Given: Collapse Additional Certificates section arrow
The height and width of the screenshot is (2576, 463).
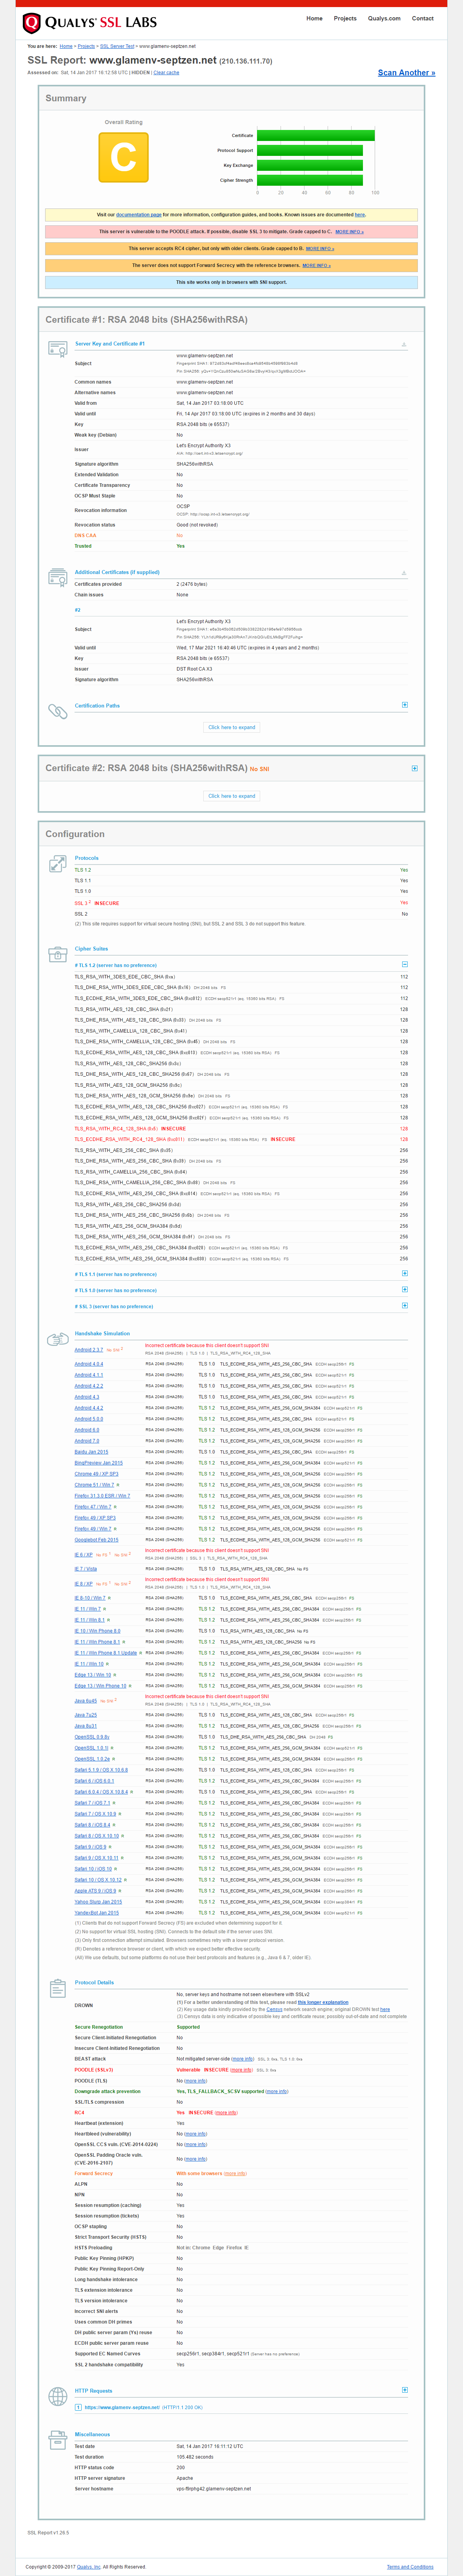Looking at the screenshot, I should click(404, 573).
